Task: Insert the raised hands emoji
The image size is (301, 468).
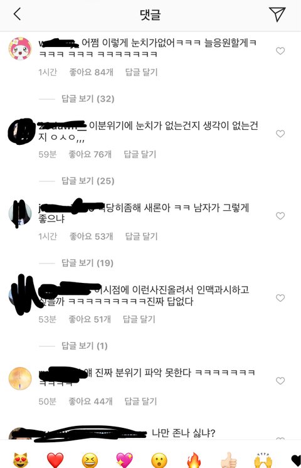Action: click(x=263, y=460)
